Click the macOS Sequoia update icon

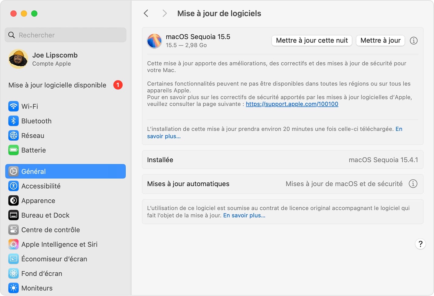pos(154,41)
